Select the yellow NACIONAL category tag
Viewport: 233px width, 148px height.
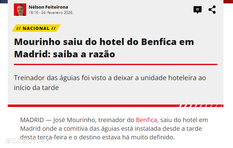tap(36, 28)
